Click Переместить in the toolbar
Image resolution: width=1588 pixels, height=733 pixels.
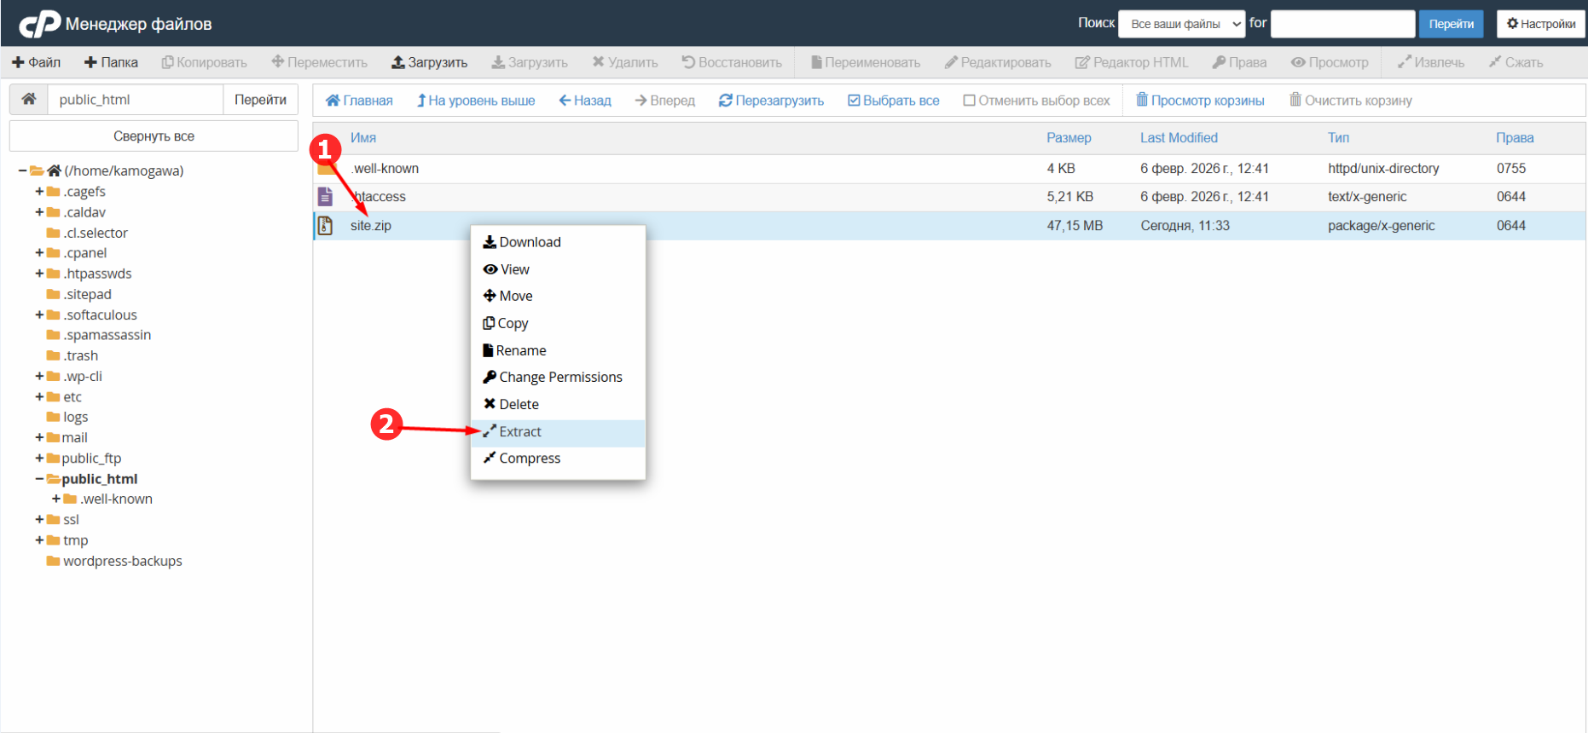click(x=320, y=62)
